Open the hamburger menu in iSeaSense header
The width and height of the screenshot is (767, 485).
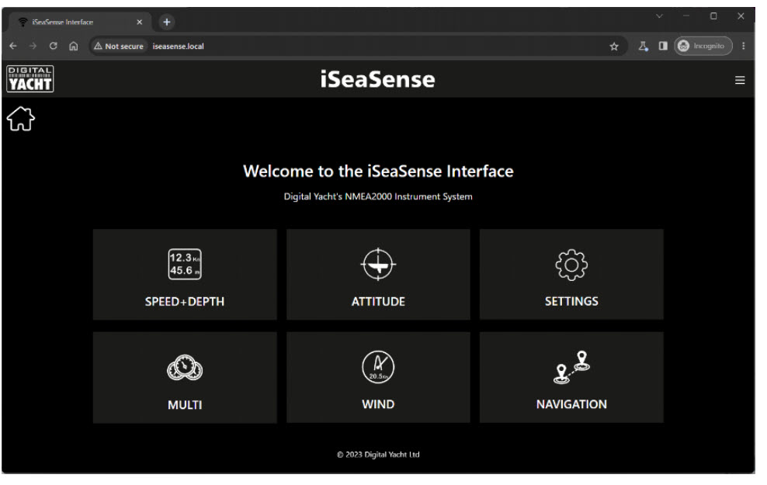pyautogui.click(x=740, y=80)
